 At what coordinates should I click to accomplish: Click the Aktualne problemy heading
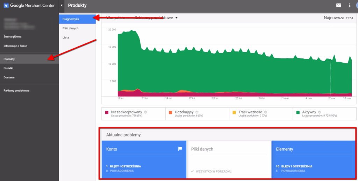(x=123, y=135)
